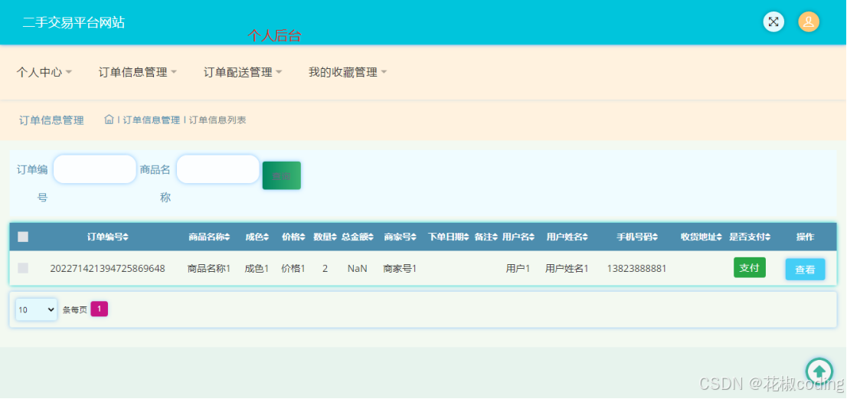Image resolution: width=847 pixels, height=399 pixels.
Task: Click phone number 13823888881 cell
Action: coord(637,268)
